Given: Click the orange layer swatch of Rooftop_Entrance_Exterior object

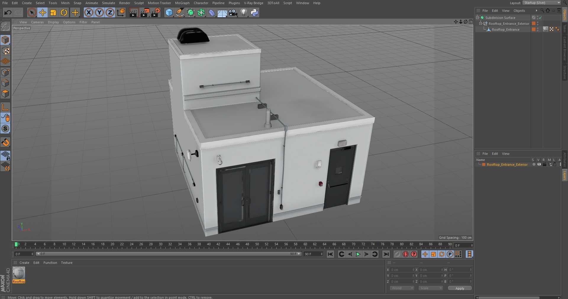Looking at the screenshot, I should click(x=534, y=24).
